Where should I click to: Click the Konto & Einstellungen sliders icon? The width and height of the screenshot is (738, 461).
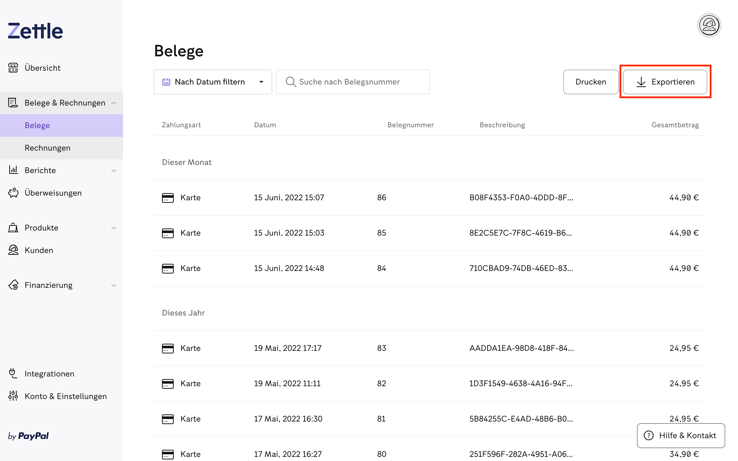click(13, 396)
